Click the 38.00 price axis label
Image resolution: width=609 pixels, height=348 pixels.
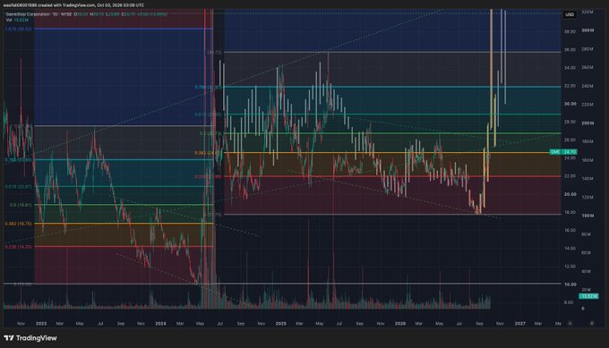coord(570,32)
